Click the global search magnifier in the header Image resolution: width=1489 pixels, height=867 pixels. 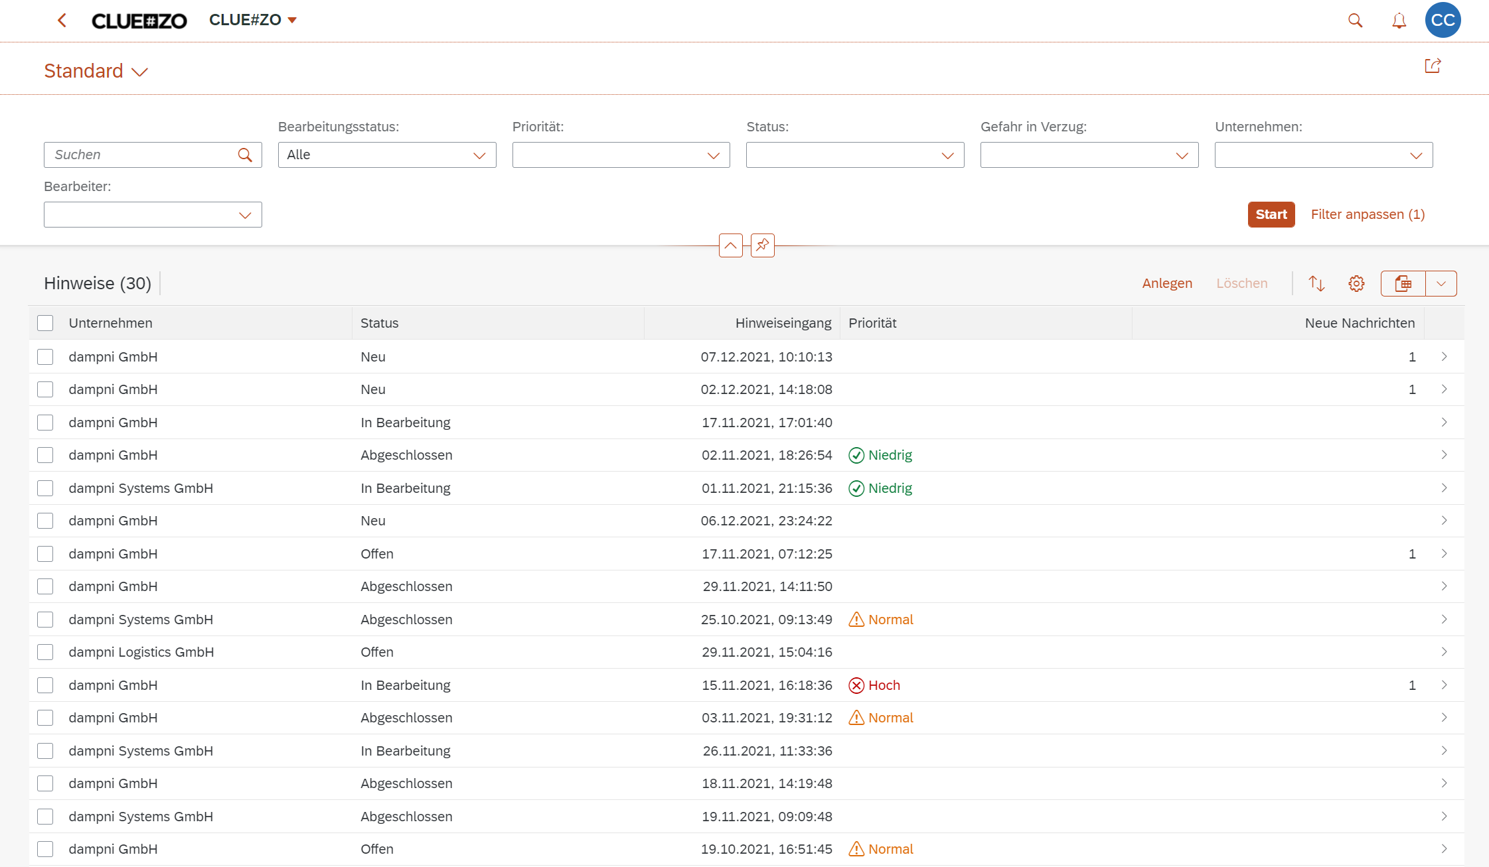click(1355, 21)
